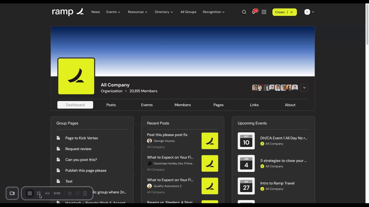Click the page vertical scrollbar
Screen dimensions: 369x207
pos(367,25)
